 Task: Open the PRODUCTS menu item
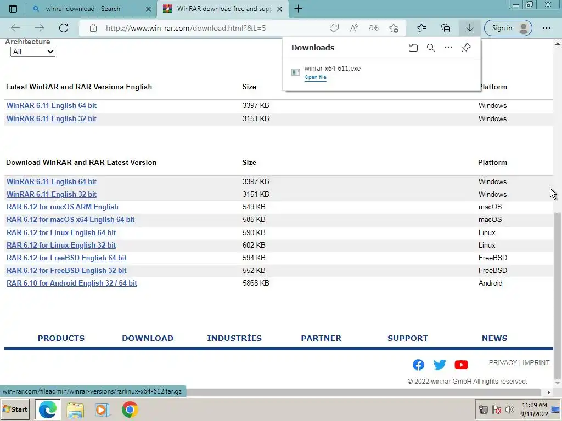pos(61,338)
